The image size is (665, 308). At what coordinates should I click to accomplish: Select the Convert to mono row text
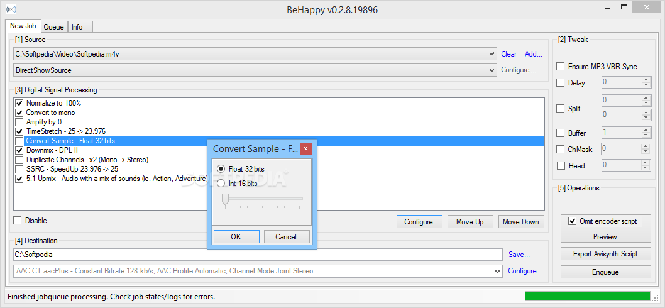[50, 113]
